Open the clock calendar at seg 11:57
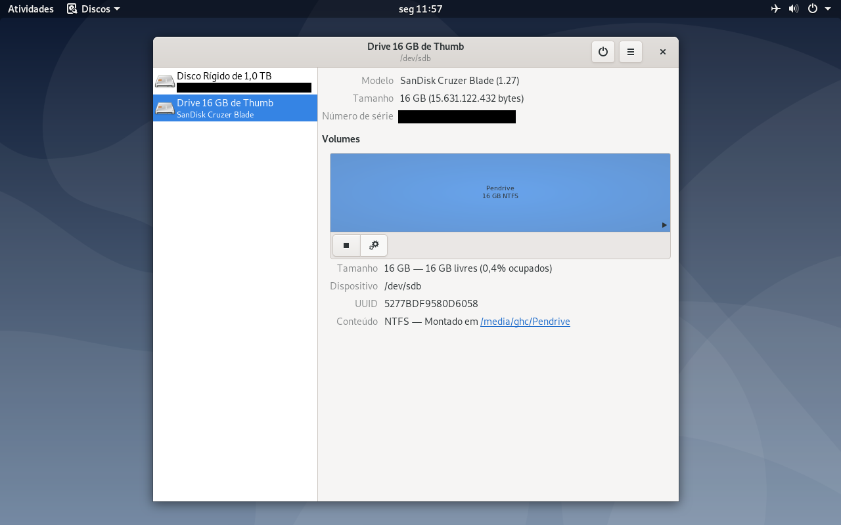 [420, 9]
